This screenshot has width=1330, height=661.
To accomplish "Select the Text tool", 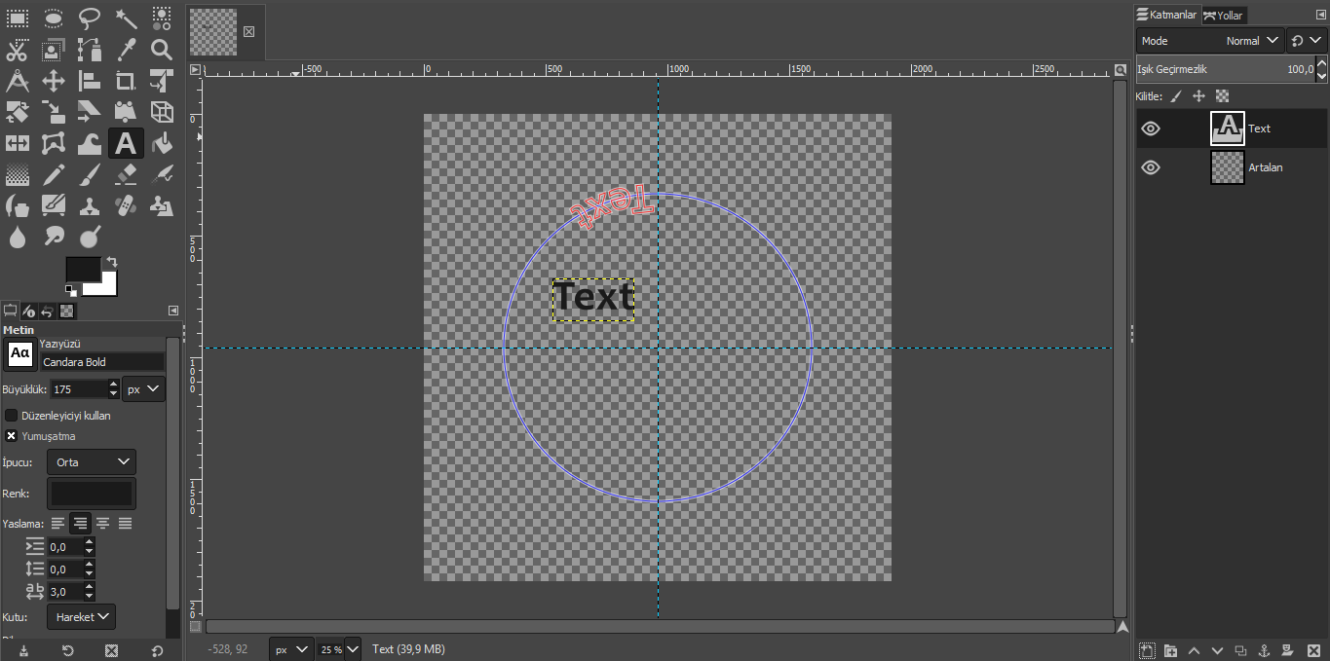I will [x=126, y=143].
